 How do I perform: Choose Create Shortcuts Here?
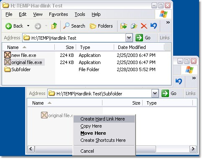[104, 140]
